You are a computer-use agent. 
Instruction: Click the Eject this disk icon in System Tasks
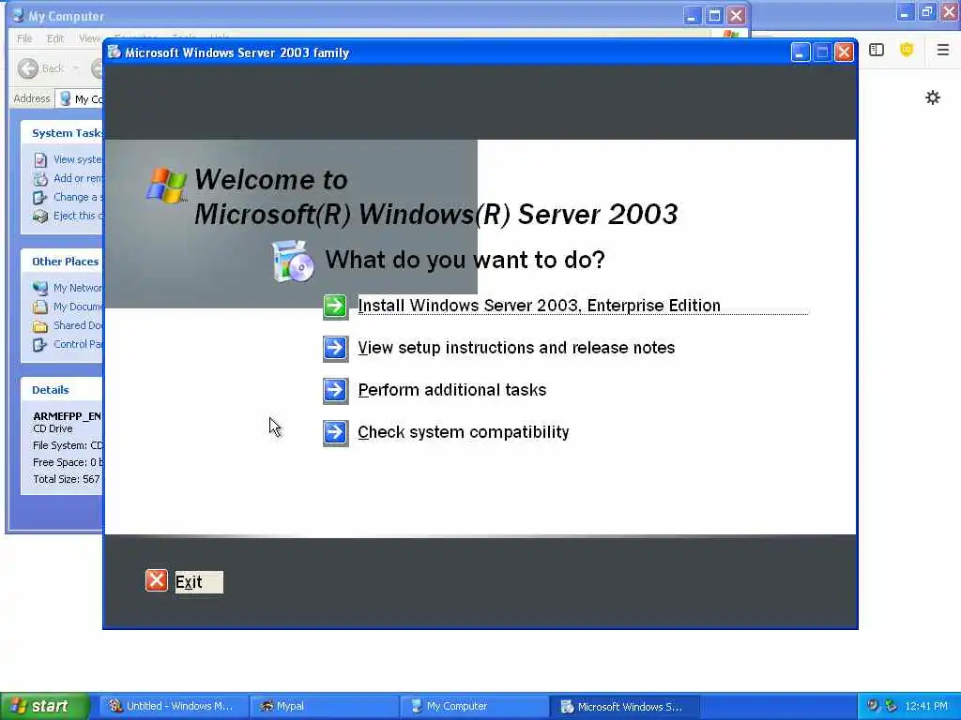(x=40, y=217)
